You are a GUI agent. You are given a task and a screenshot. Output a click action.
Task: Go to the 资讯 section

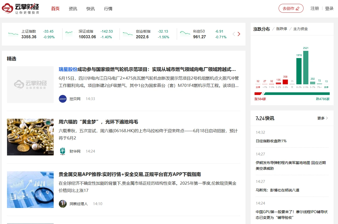73,9
